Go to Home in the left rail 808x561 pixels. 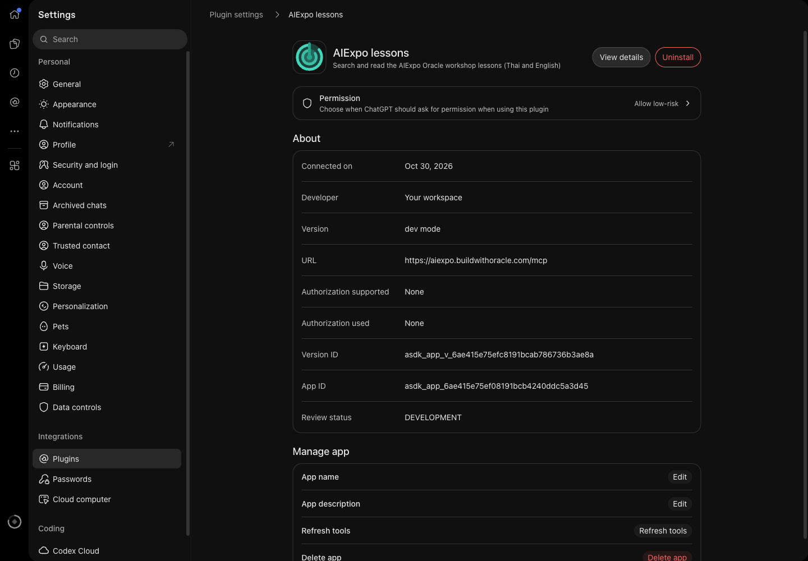15,15
